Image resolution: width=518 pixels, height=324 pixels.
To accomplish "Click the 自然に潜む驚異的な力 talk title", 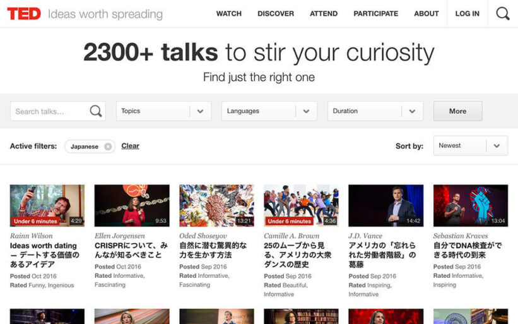I will 213,250.
